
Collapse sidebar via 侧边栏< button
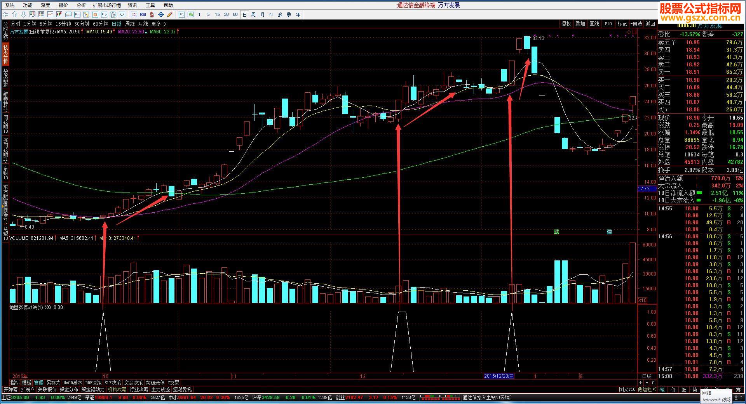pos(647,389)
